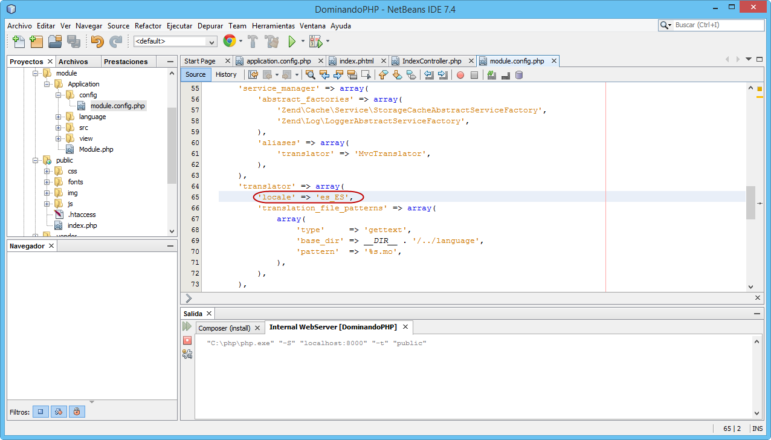Shift the current line left

click(430, 75)
